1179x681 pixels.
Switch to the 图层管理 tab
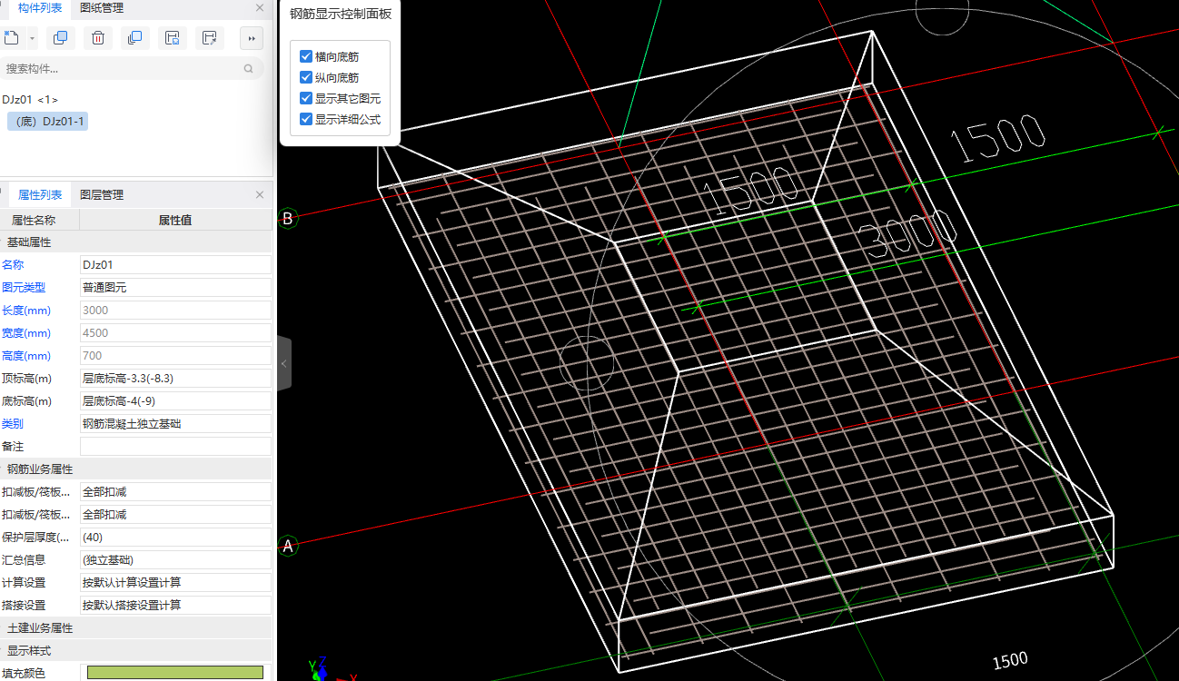tap(102, 194)
